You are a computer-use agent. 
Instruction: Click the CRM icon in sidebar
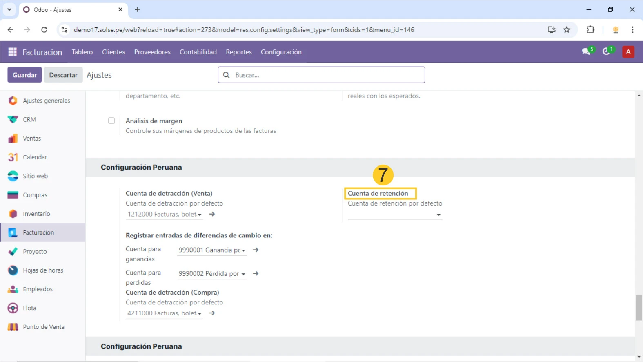coord(13,119)
